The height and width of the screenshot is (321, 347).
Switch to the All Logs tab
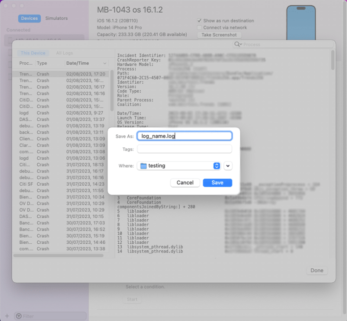click(x=65, y=53)
